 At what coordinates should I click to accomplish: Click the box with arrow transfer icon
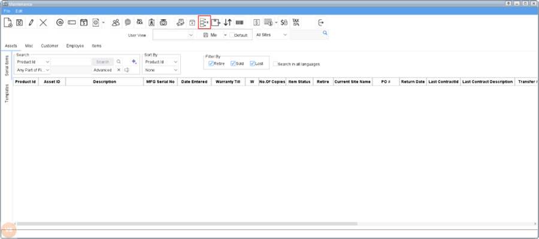(216, 23)
